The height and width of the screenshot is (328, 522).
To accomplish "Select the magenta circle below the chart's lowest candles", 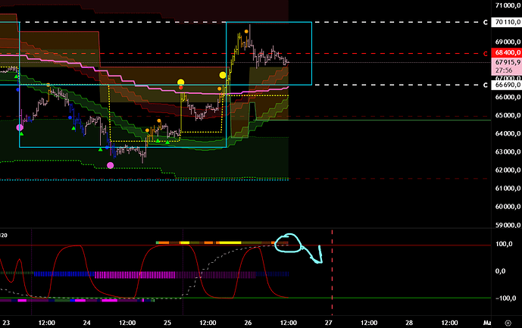I will click(111, 165).
